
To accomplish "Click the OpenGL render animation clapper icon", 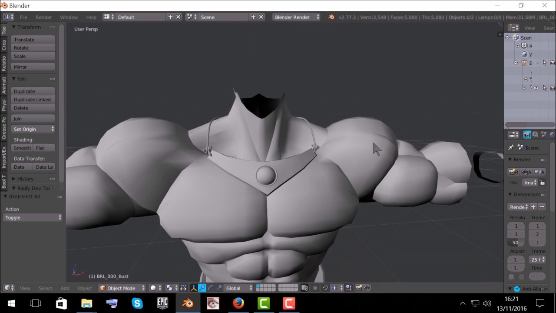I will pos(367,288).
